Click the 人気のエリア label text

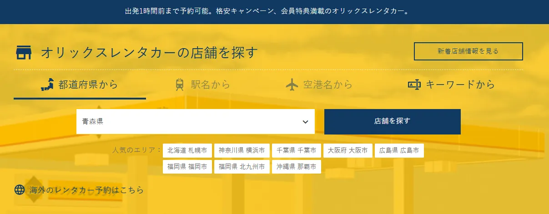pyautogui.click(x=137, y=150)
